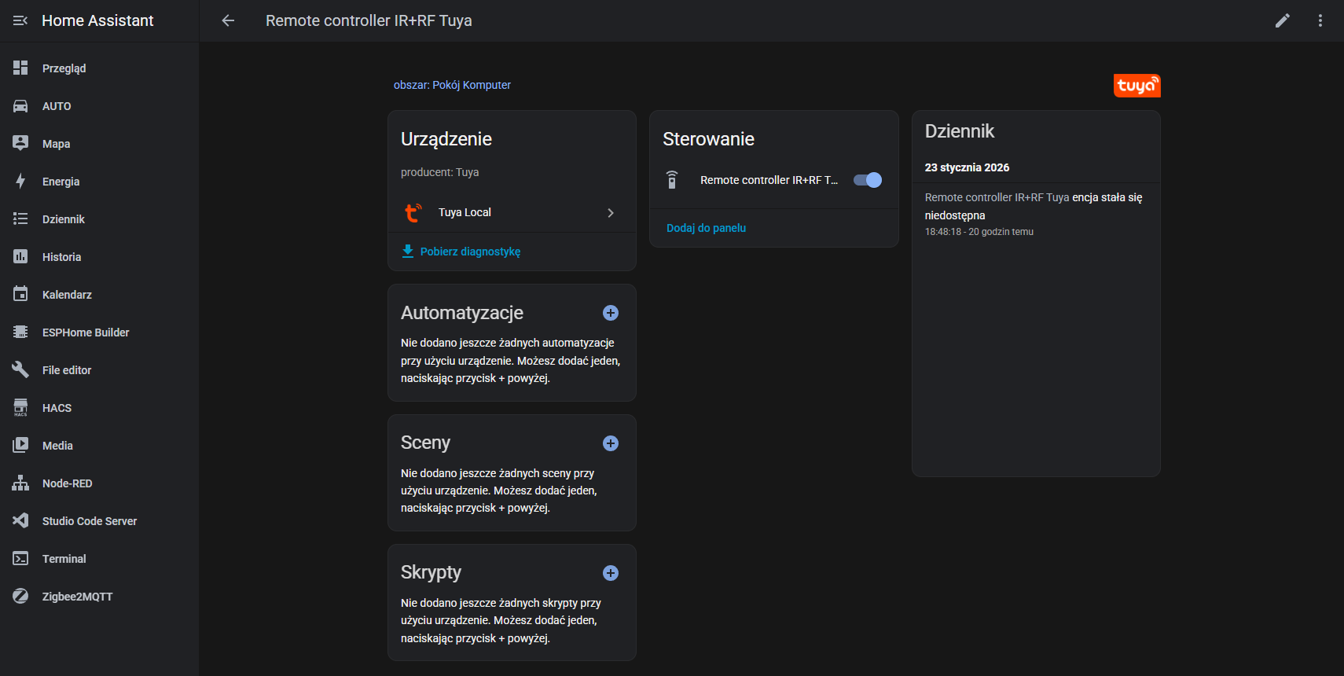
Task: Launch Node-RED from the sidebar
Action: 67,483
